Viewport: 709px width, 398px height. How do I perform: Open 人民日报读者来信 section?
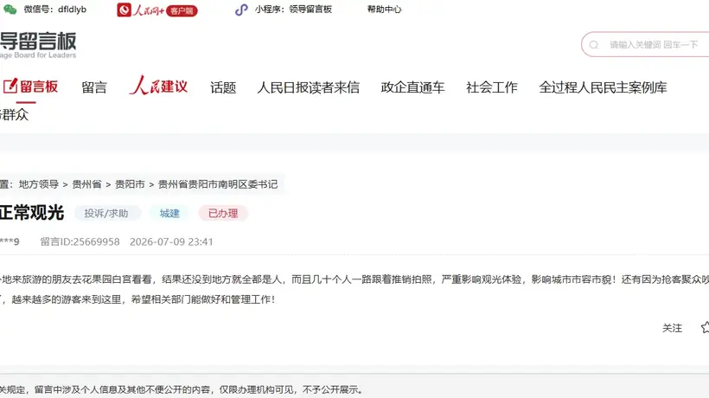tap(309, 87)
